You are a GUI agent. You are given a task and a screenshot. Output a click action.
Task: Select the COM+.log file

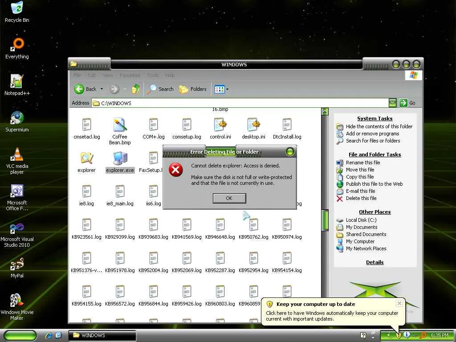coord(153,129)
